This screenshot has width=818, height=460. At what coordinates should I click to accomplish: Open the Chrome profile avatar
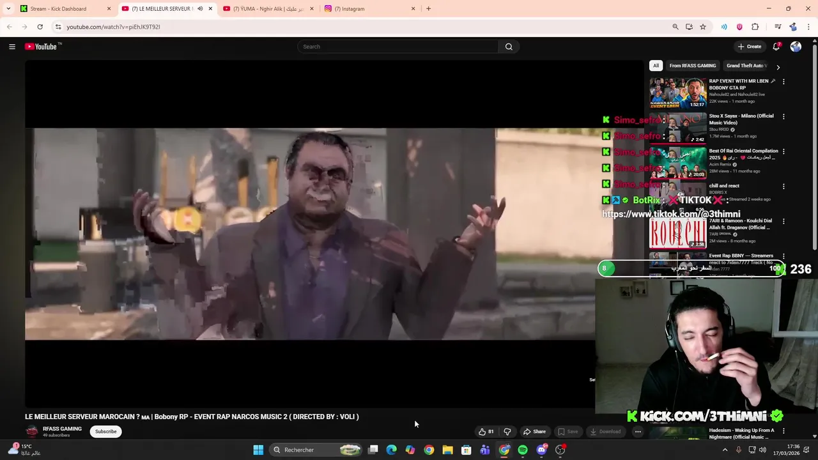pos(793,27)
